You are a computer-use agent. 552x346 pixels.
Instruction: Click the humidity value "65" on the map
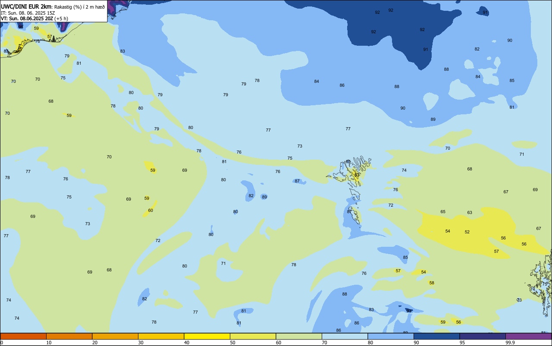click(443, 212)
